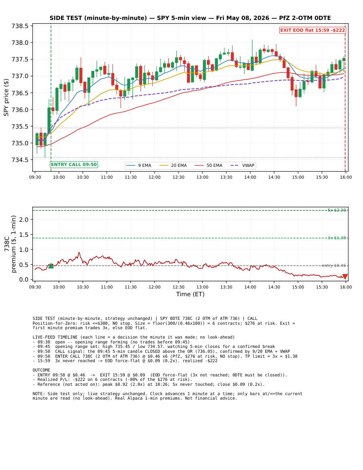Viewport: 363px width, 470px height.
Task: Click the 735.5 price axis tick
Action: [x=20, y=127]
